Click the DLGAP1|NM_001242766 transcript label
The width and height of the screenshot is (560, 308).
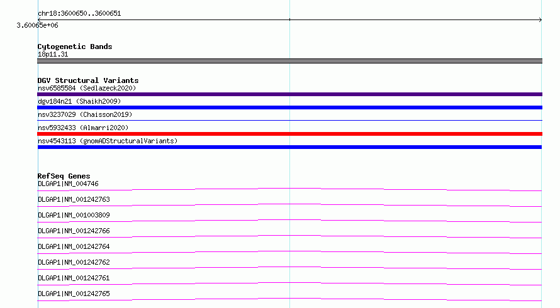74,231
